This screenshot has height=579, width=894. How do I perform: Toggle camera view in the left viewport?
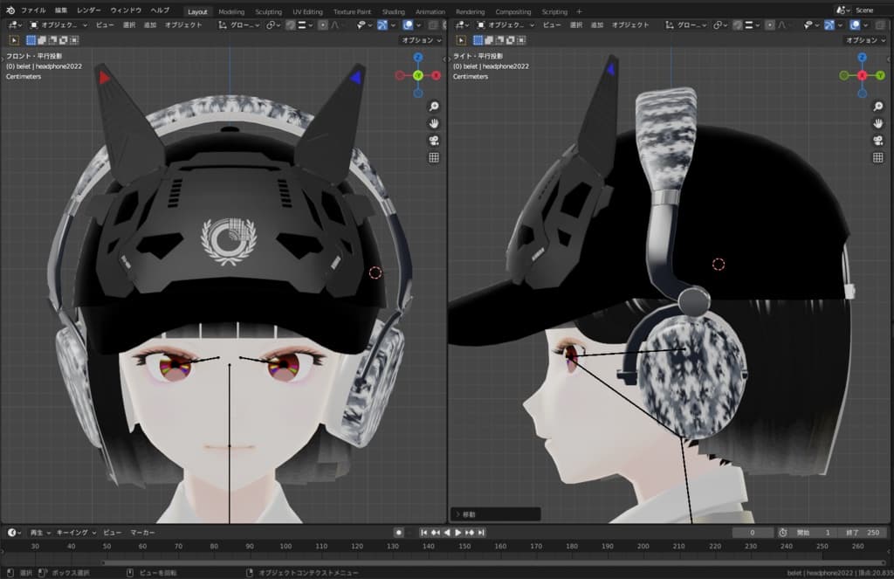pyautogui.click(x=433, y=141)
